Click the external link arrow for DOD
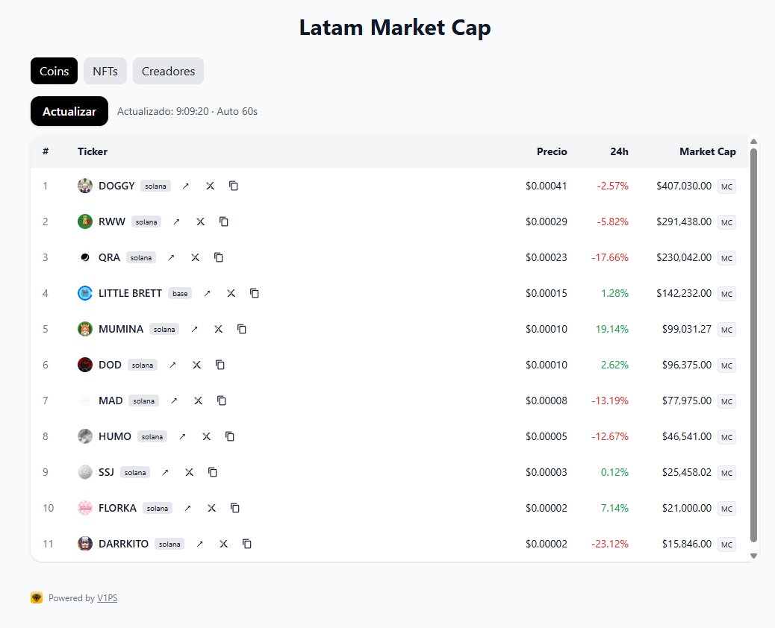The image size is (775, 628). pos(172,365)
